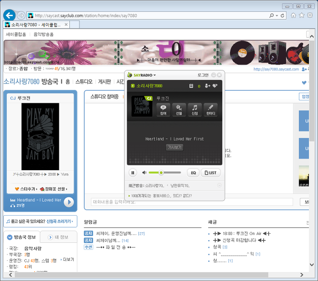The image size is (318, 281).
Task: Click the 선물 gift icon in SayRadio
Action: pos(179,110)
